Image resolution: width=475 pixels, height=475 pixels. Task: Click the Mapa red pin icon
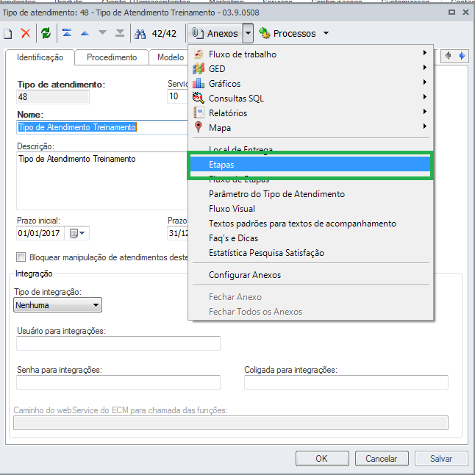click(x=199, y=127)
